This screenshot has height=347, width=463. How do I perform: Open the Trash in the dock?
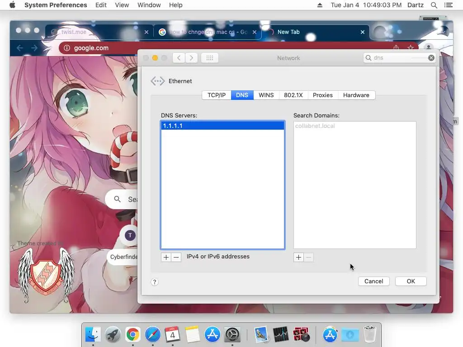369,335
